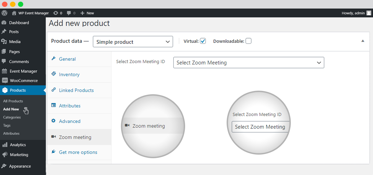Click the Pages icon in sidebar
The image size is (373, 175).
[4, 51]
